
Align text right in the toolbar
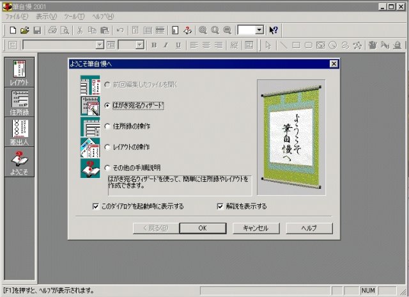[219, 45]
